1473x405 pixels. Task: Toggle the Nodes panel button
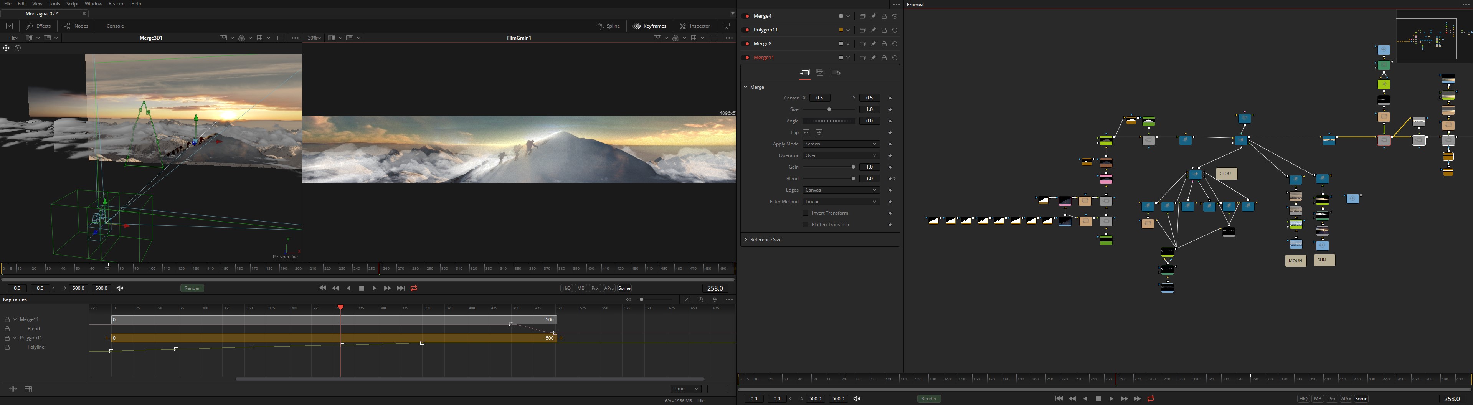76,26
